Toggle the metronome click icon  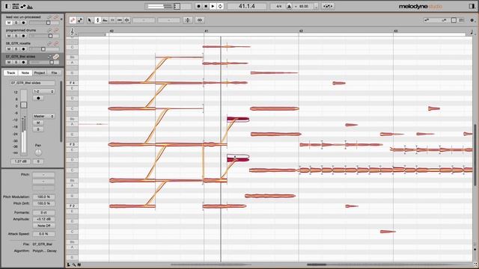(289, 6)
